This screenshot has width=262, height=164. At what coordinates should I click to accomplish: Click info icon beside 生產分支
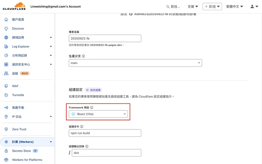(83, 56)
